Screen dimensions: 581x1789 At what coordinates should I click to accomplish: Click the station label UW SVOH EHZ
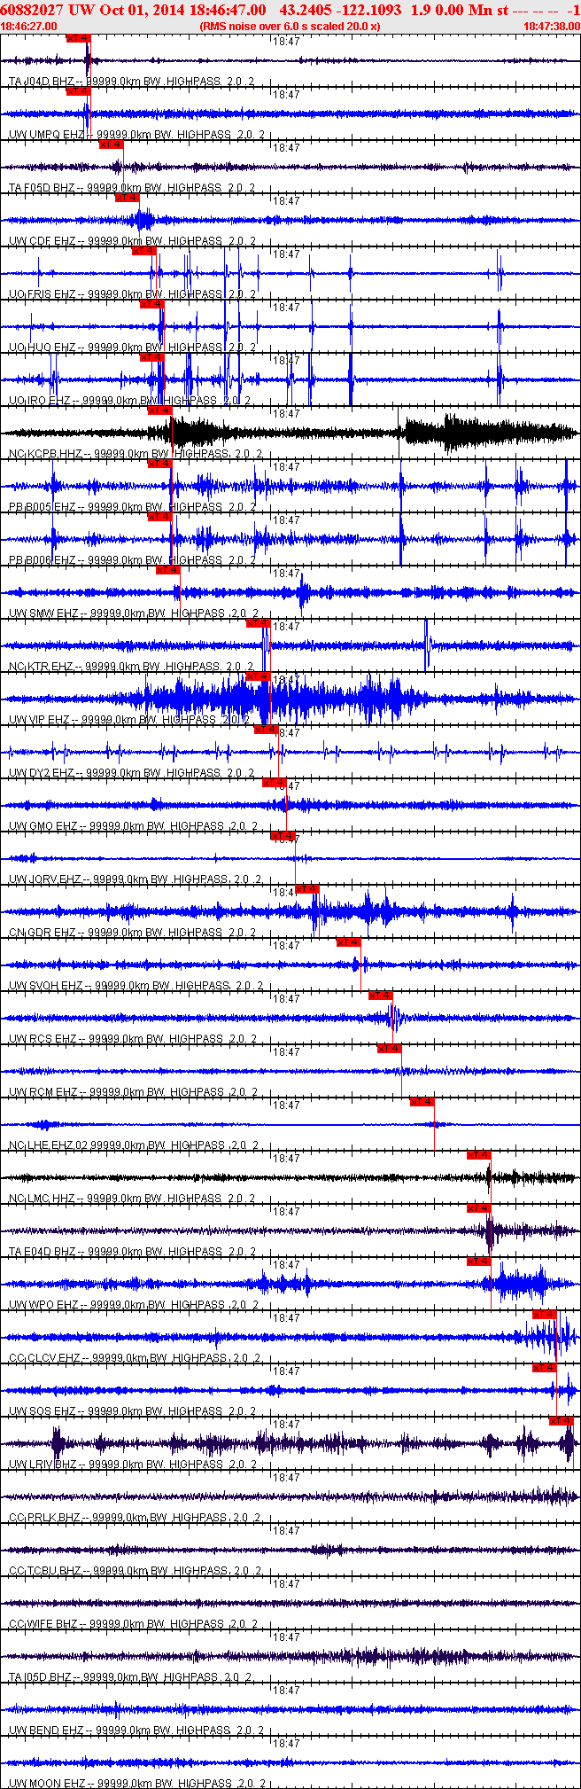pyautogui.click(x=46, y=986)
